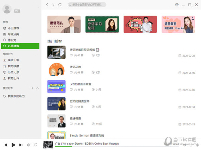Click the forward navigation arrow
This screenshot has width=201, height=150.
[53, 5]
